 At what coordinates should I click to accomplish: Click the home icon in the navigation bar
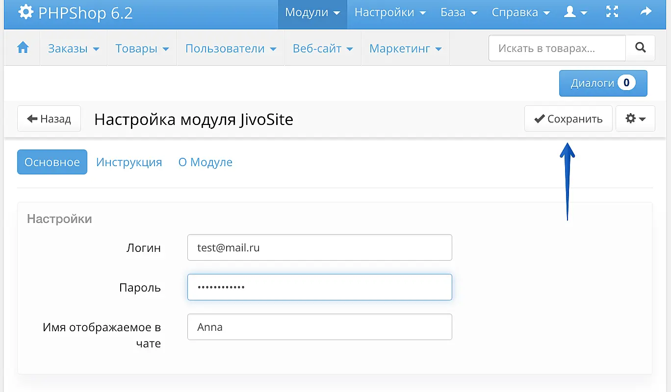pyautogui.click(x=23, y=48)
